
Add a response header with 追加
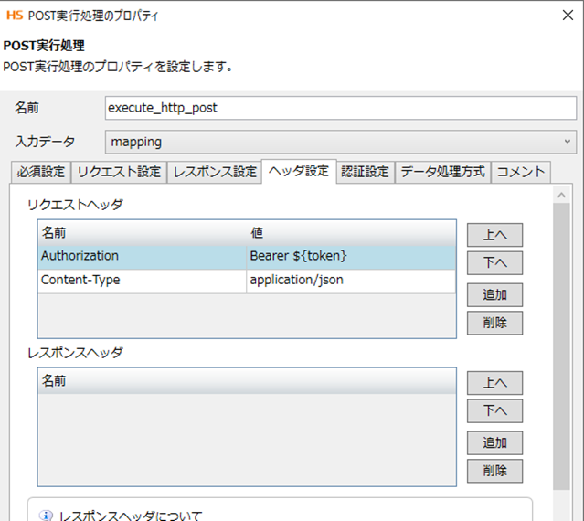[494, 442]
